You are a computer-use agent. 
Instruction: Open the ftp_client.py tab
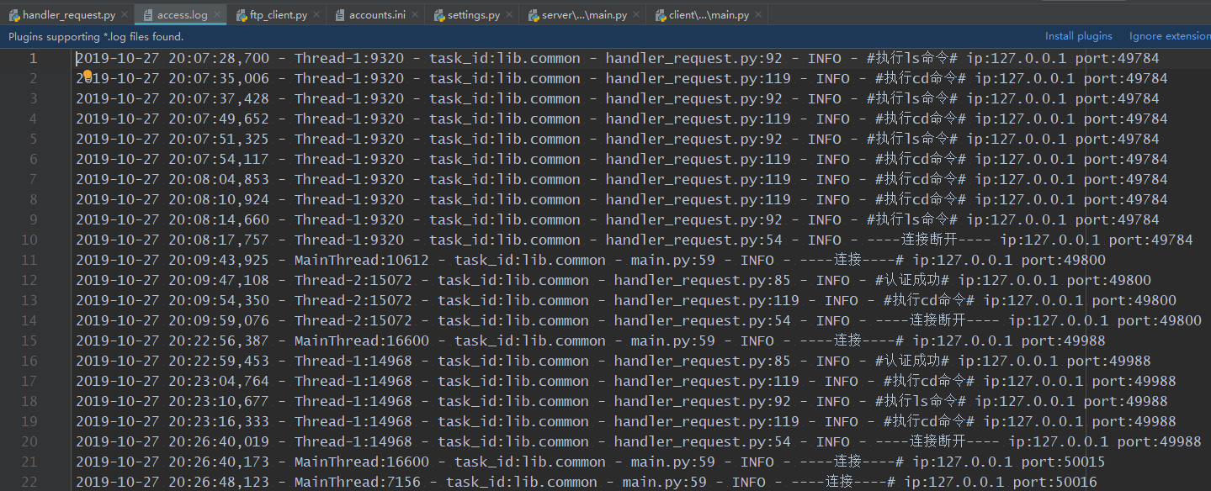point(279,15)
